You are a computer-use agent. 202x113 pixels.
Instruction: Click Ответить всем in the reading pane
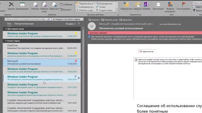point(110,20)
